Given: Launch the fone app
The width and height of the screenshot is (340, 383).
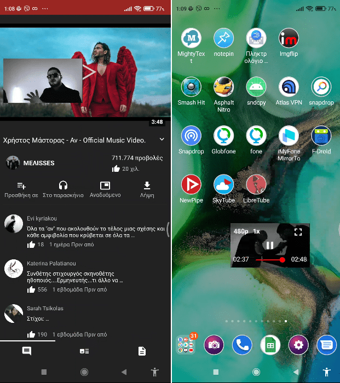Looking at the screenshot, I should (x=256, y=136).
